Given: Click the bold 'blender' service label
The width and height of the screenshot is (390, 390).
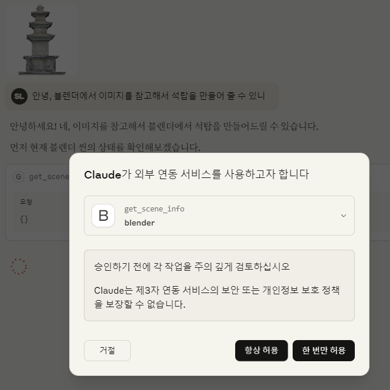Looking at the screenshot, I should coord(140,223).
